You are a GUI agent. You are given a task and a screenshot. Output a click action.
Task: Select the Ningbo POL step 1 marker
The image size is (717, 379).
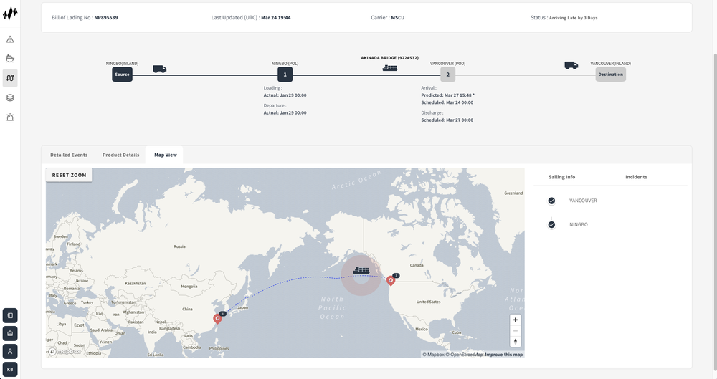(x=285, y=75)
